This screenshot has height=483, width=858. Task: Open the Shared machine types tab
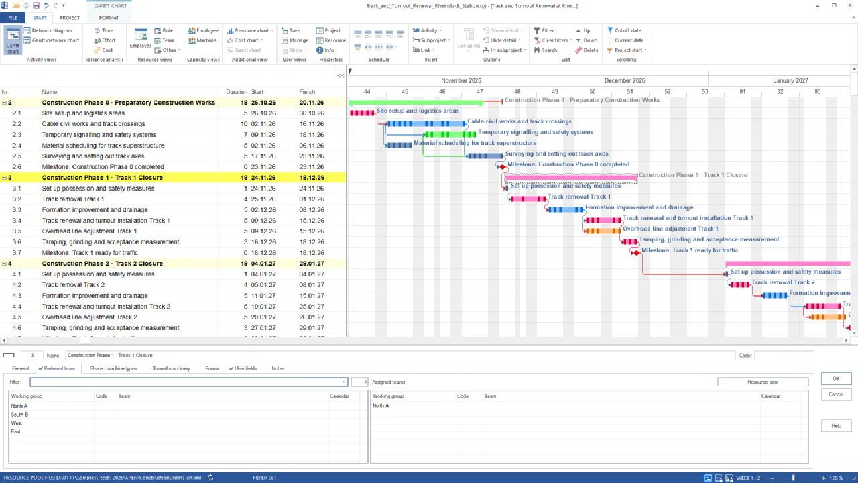click(113, 368)
